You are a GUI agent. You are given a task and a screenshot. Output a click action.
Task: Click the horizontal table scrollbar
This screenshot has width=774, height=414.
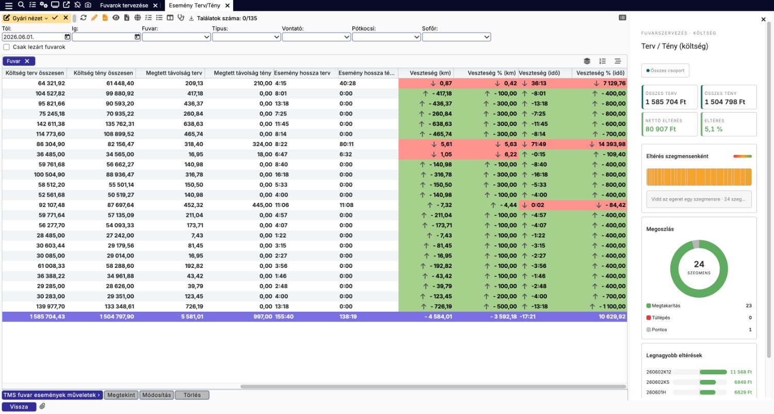433,386
